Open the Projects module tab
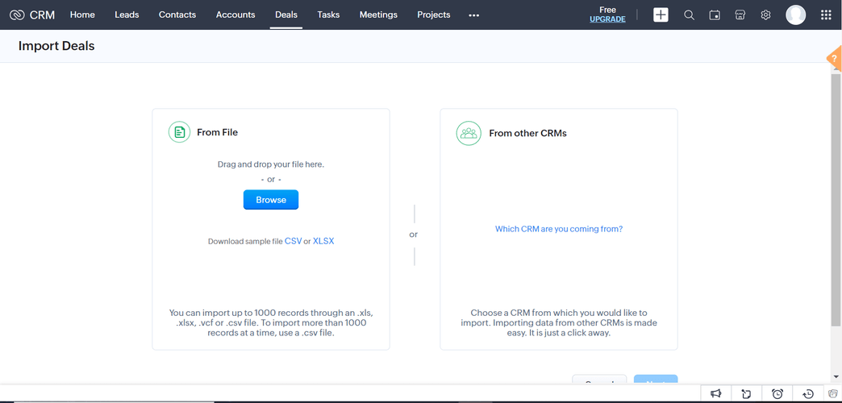The height and width of the screenshot is (403, 842). tap(433, 15)
